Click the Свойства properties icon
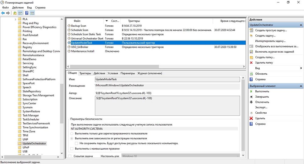Image resolution: width=304 pixels, height=164 pixels. pos(251,113)
